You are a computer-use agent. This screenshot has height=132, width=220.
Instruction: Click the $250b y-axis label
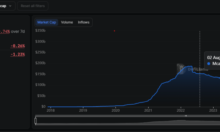[x=40, y=52]
